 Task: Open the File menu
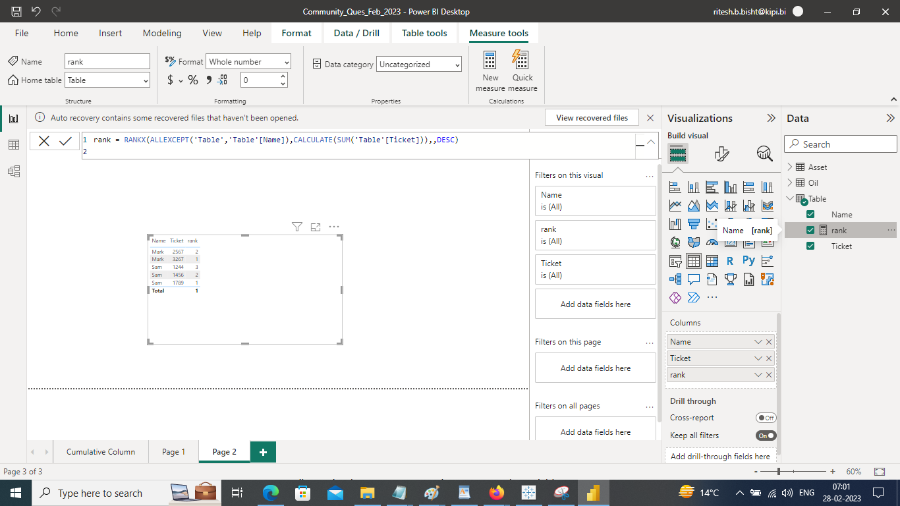[x=22, y=33]
